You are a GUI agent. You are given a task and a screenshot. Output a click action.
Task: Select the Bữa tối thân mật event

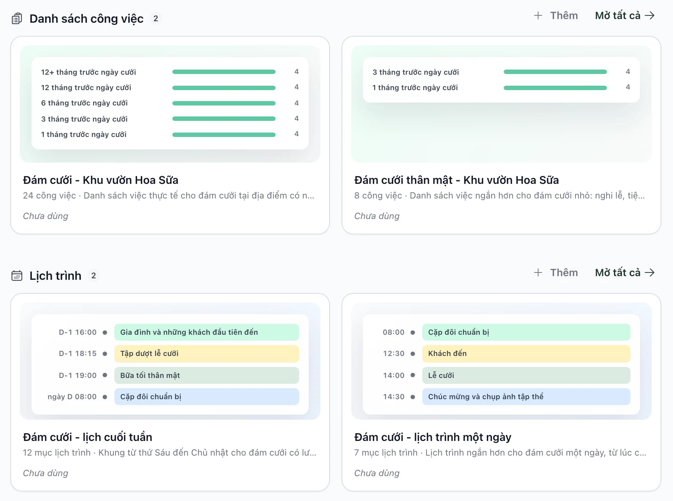[x=207, y=375]
